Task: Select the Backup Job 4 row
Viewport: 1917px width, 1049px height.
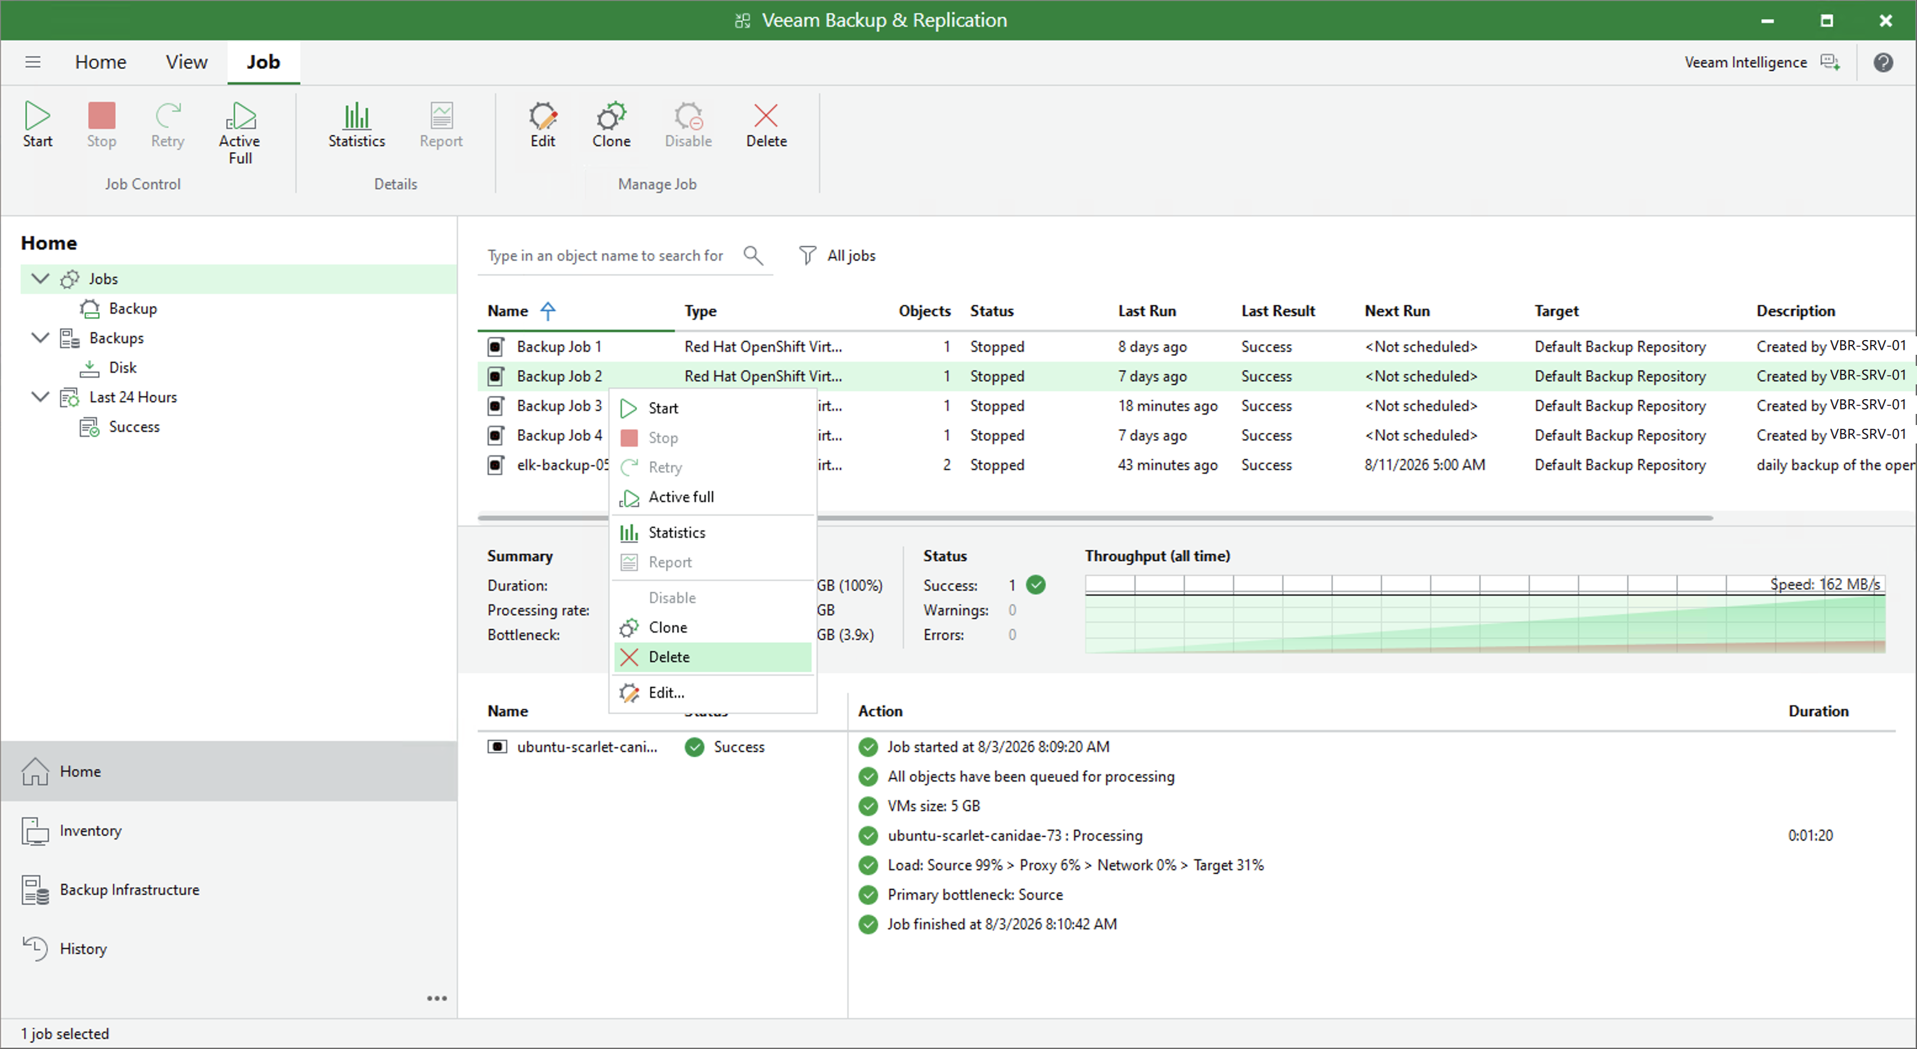Action: click(1195, 435)
